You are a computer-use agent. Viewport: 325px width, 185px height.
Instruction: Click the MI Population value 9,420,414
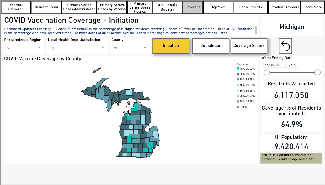(291, 146)
